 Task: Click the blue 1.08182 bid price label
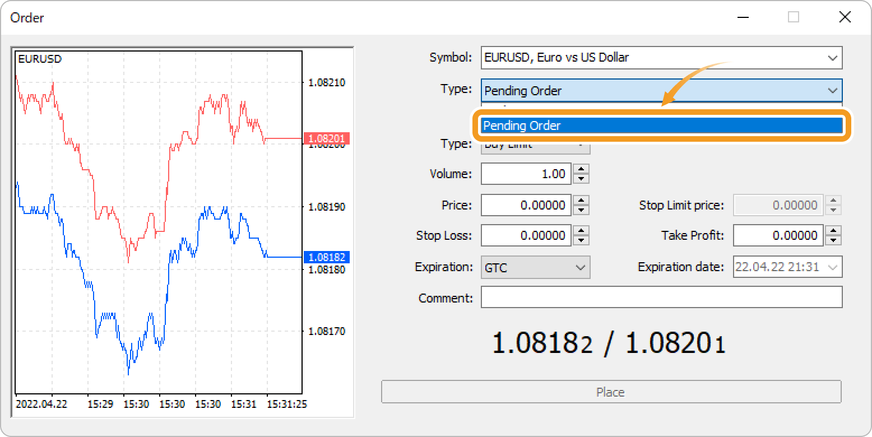(x=327, y=257)
